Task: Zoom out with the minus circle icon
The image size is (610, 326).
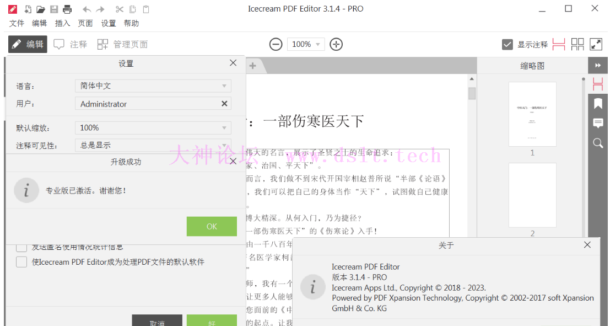Action: 276,44
